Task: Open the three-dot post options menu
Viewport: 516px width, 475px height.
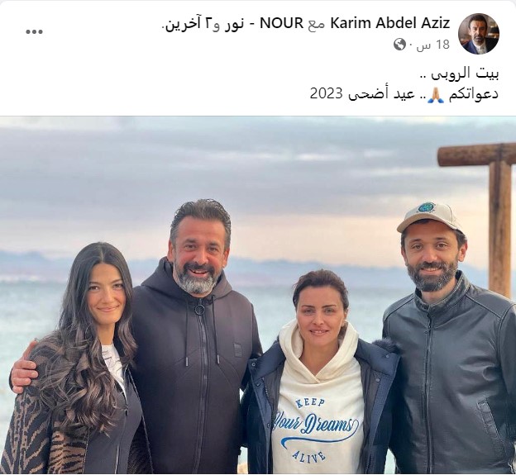Action: [x=34, y=32]
